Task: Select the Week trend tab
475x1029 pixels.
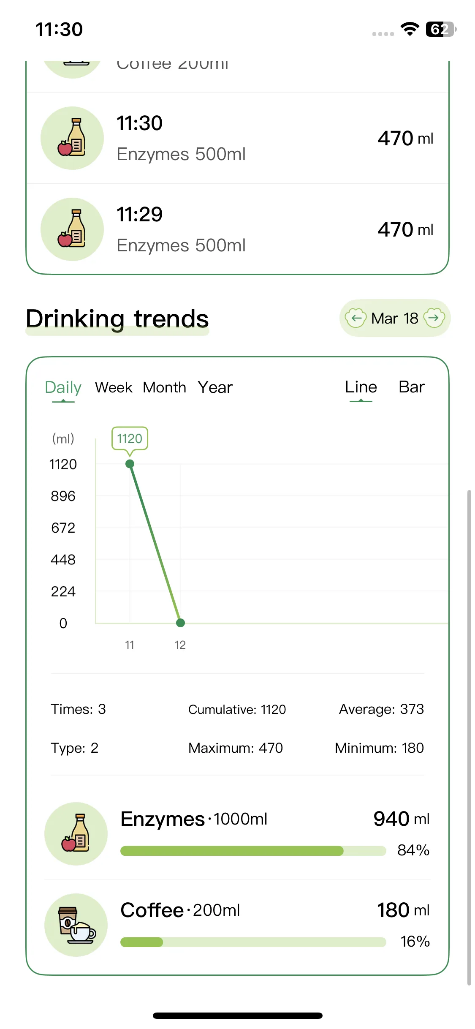Action: (x=114, y=387)
